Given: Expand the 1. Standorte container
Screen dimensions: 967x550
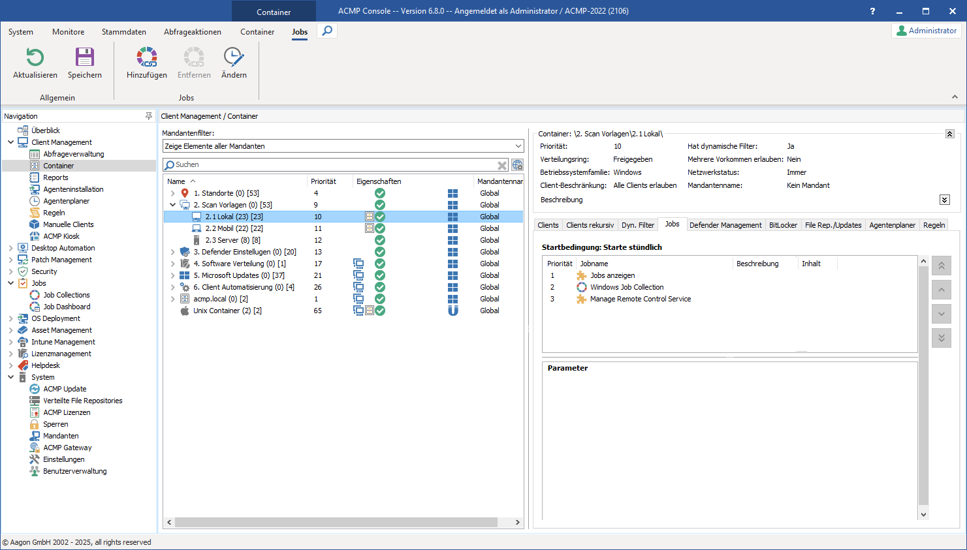Looking at the screenshot, I should point(172,193).
